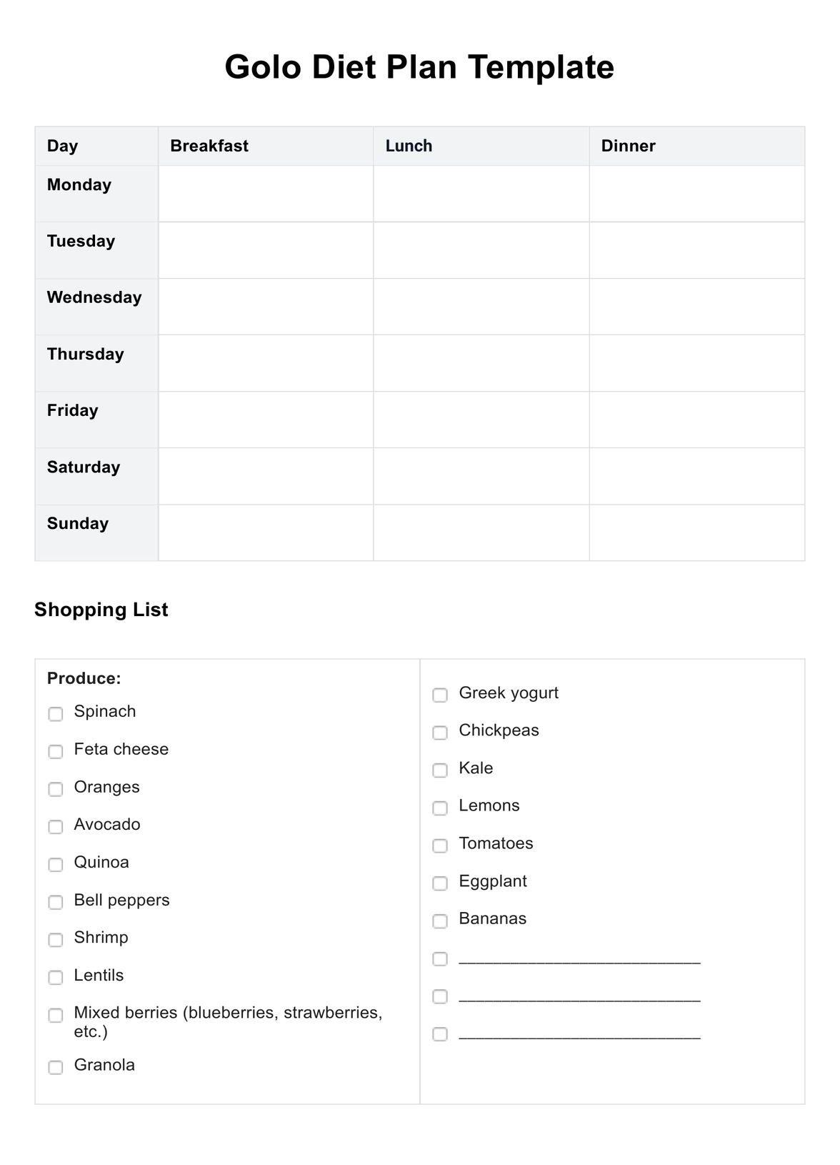Viewport: 840px width, 1165px height.
Task: Tick the Feta cheese checkbox
Action: pos(56,752)
